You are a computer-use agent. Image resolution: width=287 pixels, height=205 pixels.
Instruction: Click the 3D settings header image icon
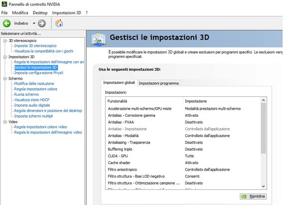click(99, 39)
